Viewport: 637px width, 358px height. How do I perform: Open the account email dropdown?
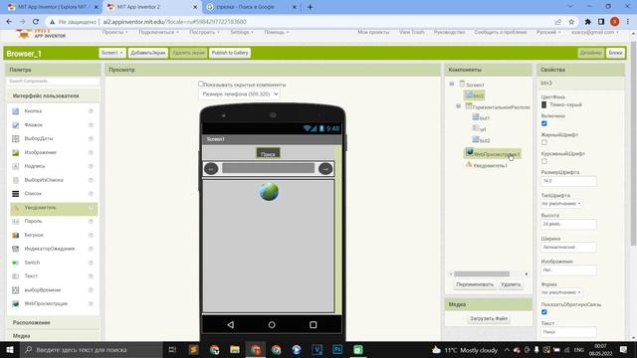[595, 32]
